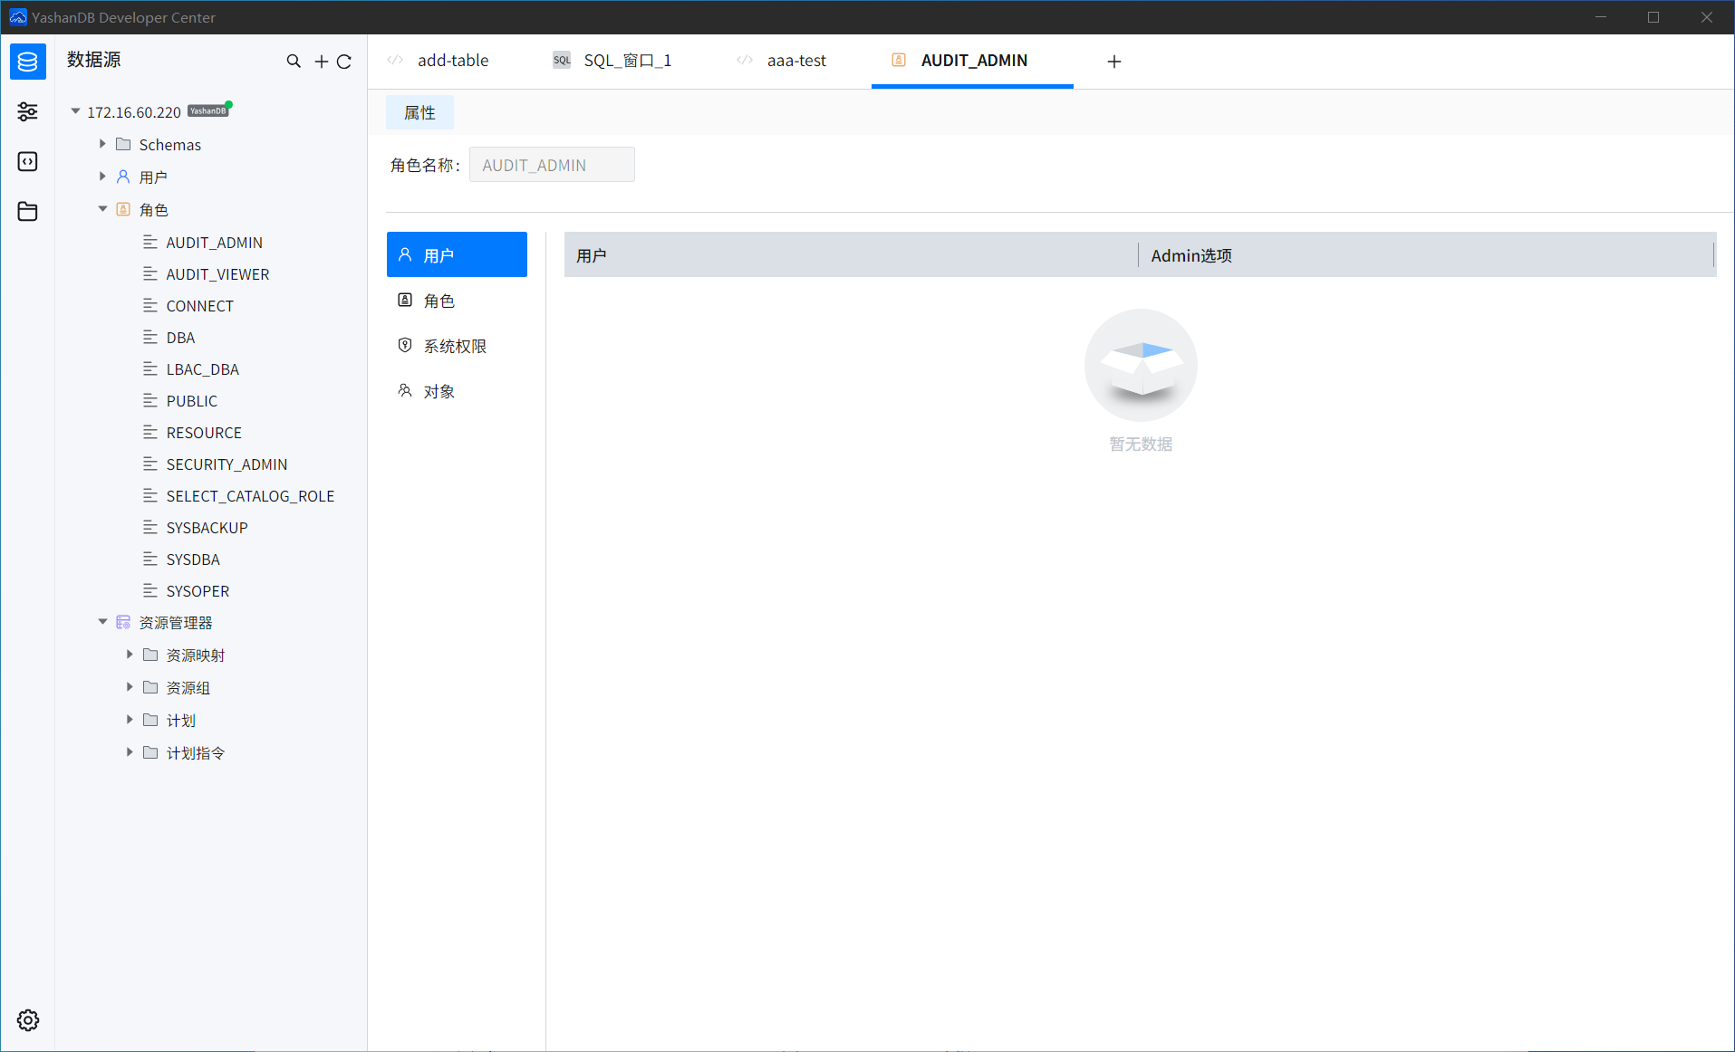Viewport: 1735px width, 1052px height.
Task: Open the sliders configuration sidebar icon
Action: [x=28, y=111]
